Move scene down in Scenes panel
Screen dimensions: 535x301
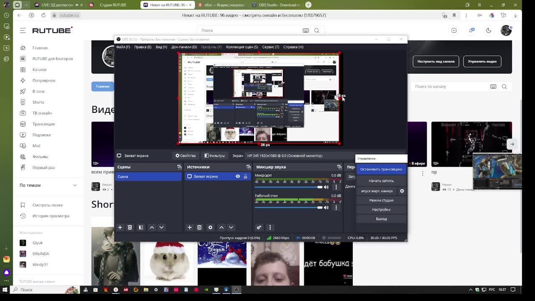pos(161,227)
